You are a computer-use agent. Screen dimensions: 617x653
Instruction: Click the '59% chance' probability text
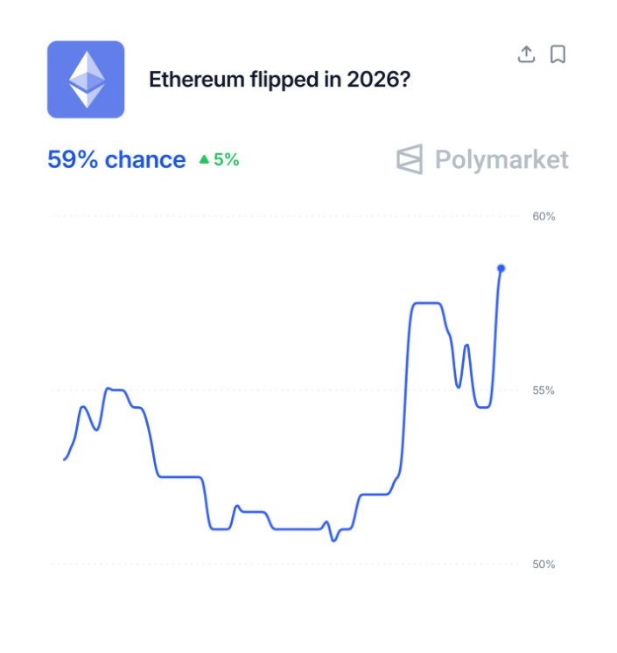[116, 159]
